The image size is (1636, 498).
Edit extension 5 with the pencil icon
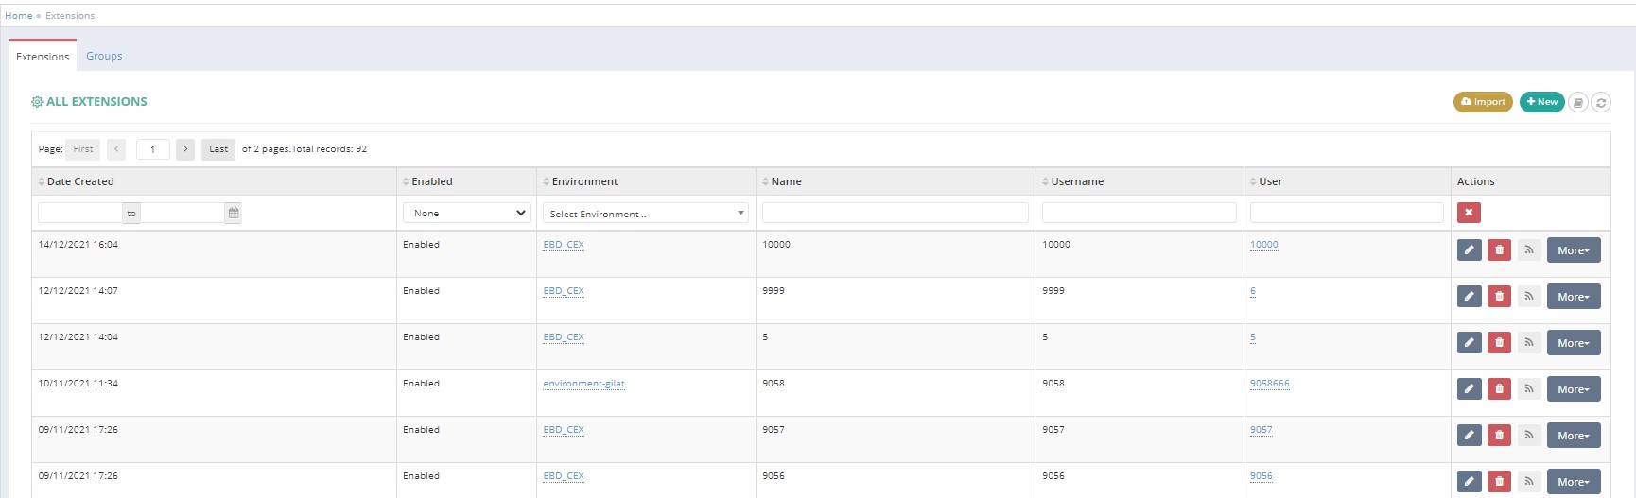[x=1469, y=343]
